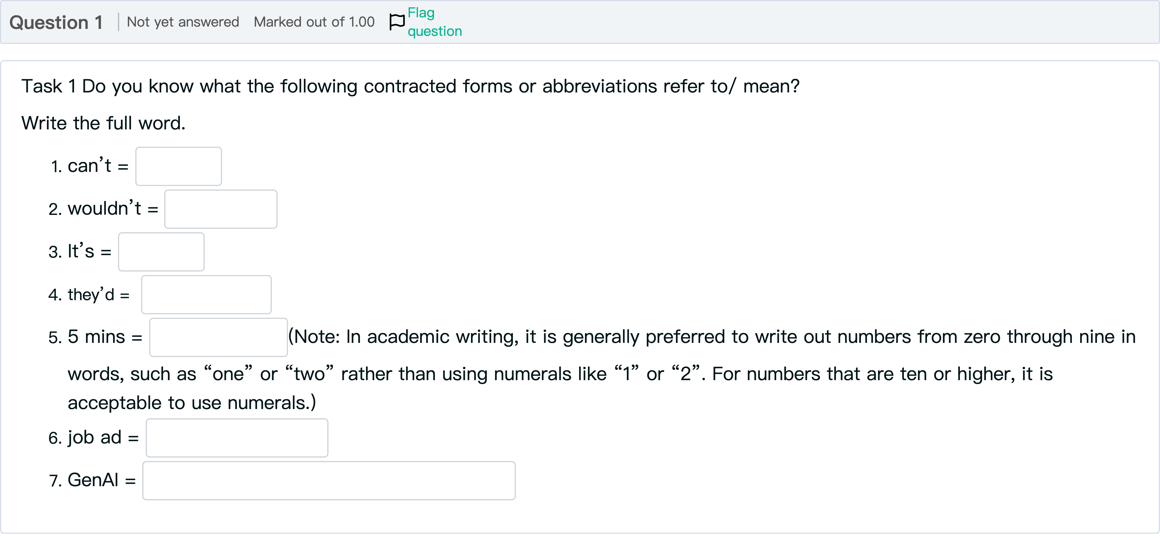Click the "6. job ad =" label
1160x550 pixels.
click(94, 438)
